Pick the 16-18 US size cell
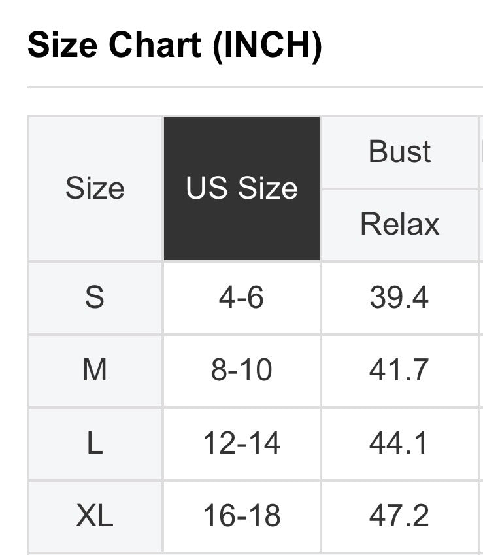Image resolution: width=483 pixels, height=555 pixels. pos(241,516)
